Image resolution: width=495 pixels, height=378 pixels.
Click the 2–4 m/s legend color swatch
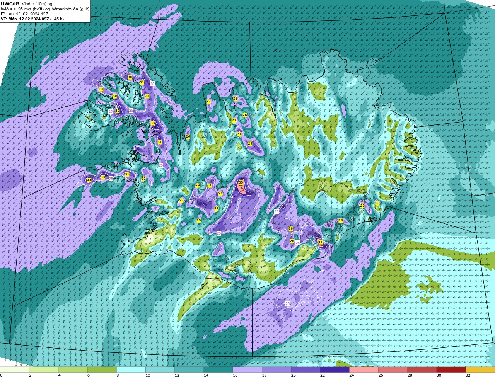click(44, 369)
